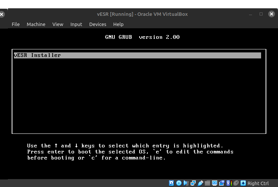Click the shared folders status icon

click(207, 183)
